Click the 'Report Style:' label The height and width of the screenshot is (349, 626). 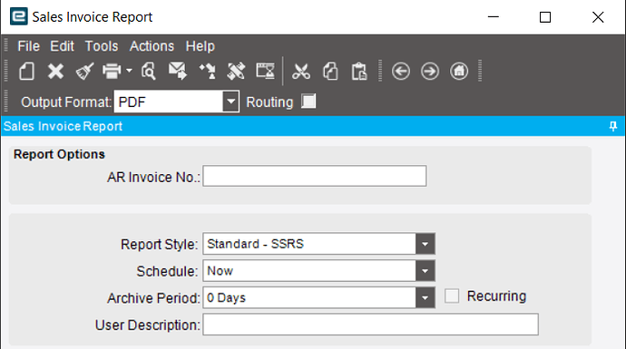(160, 244)
